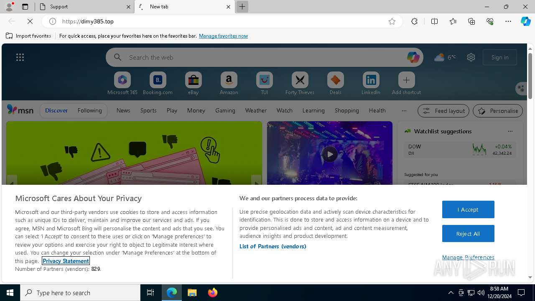Screen dimensions: 535x301
Task: Click the Personalise button
Action: pos(498,111)
